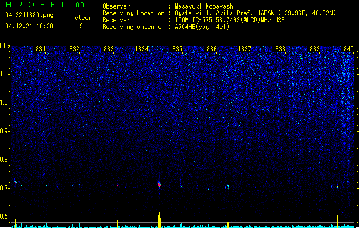This screenshot has width=360, height=228.
Task: Click the 1834 time marker
Action: [142, 49]
